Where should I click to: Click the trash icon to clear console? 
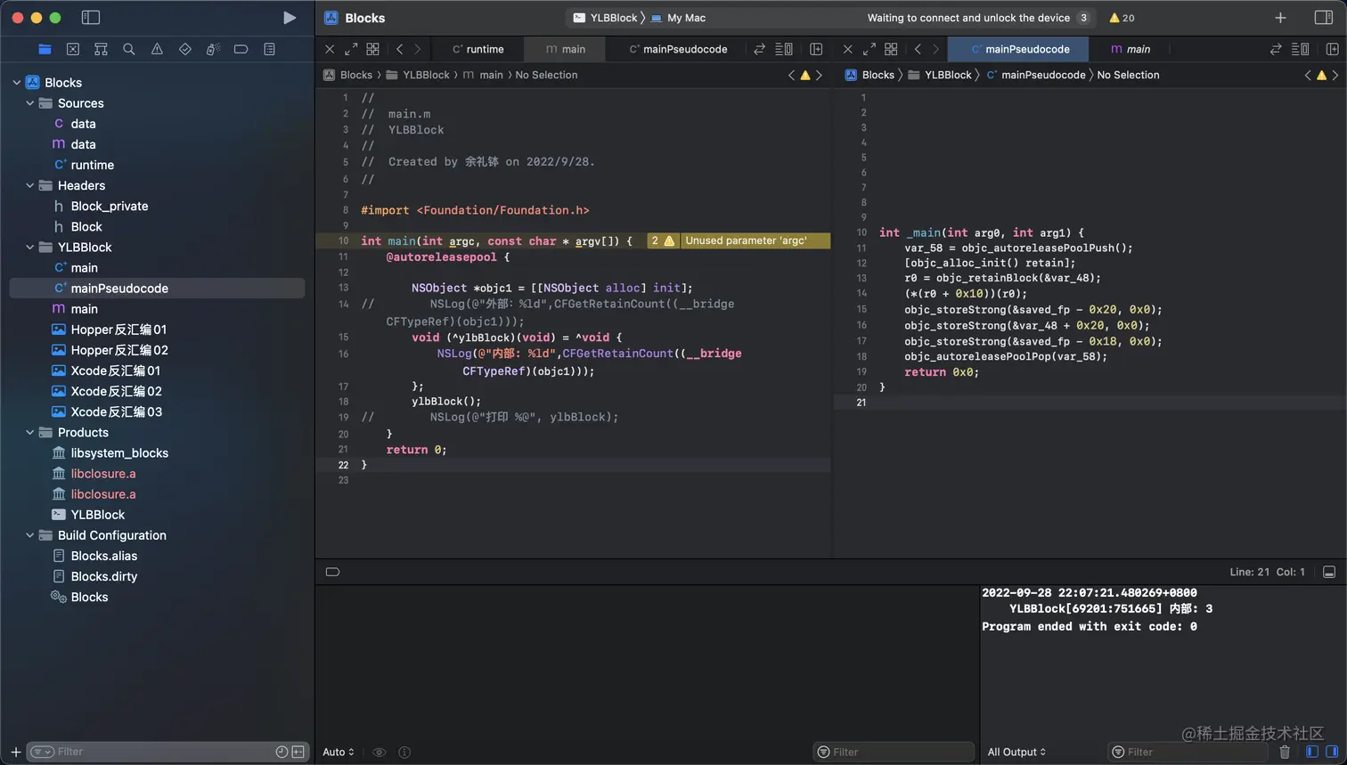pyautogui.click(x=1284, y=752)
